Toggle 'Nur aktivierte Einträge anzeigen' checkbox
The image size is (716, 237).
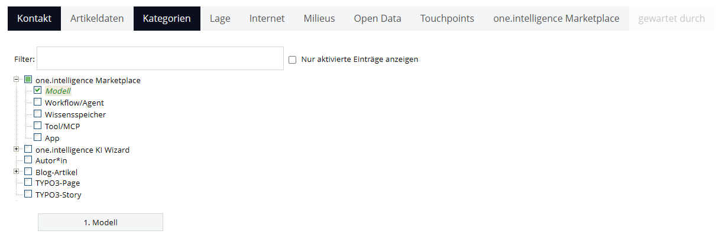292,60
